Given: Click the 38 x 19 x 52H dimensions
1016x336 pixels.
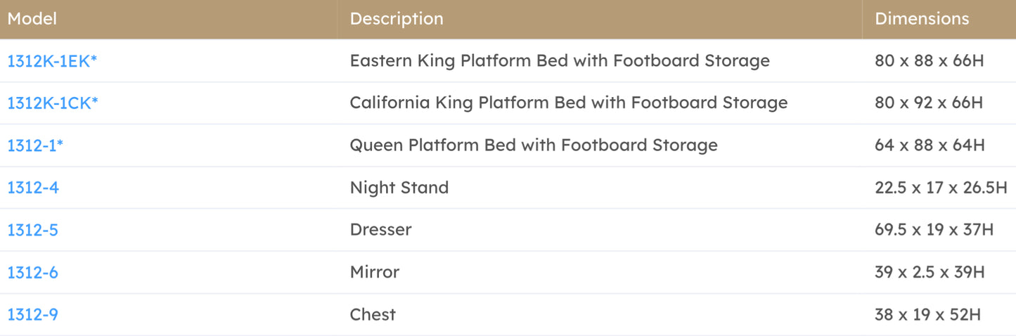Looking at the screenshot, I should click(x=927, y=314).
